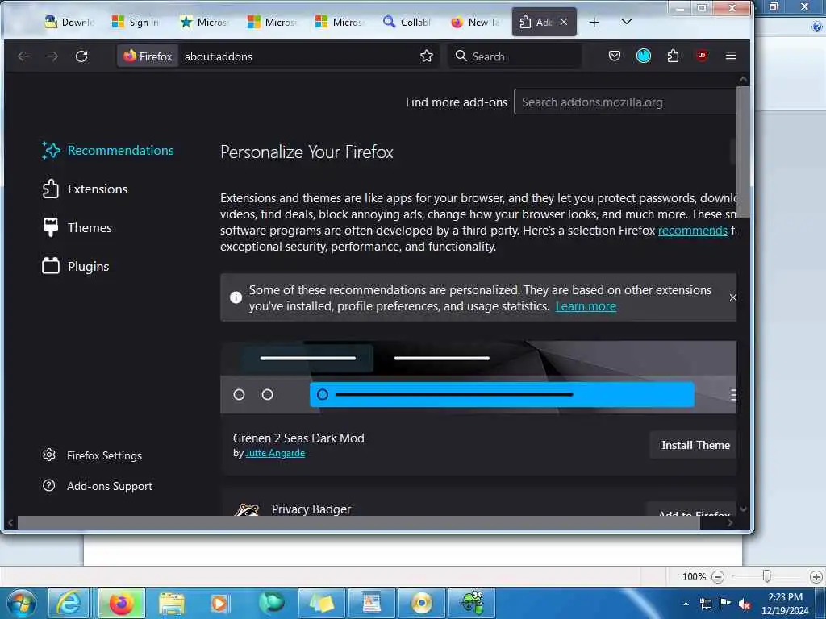Click the zoom slider handle in background window
This screenshot has height=619, width=826.
(x=767, y=576)
